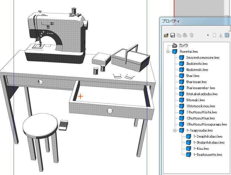Select the 1-1sagyoudai.lwo label
231x175 pixels.
pyautogui.click(x=200, y=130)
